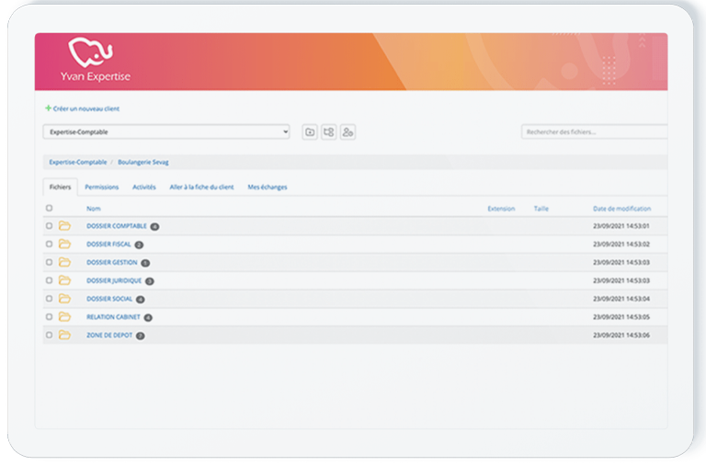The height and width of the screenshot is (466, 706).
Task: Check the box for DOSSIER SOCIAL
Action: pyautogui.click(x=49, y=299)
